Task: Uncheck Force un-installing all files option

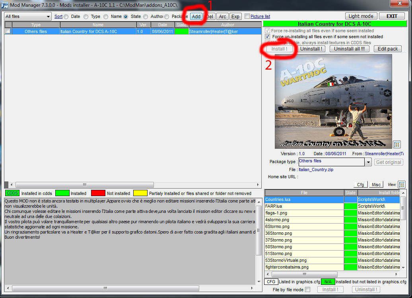Action: coord(268,37)
